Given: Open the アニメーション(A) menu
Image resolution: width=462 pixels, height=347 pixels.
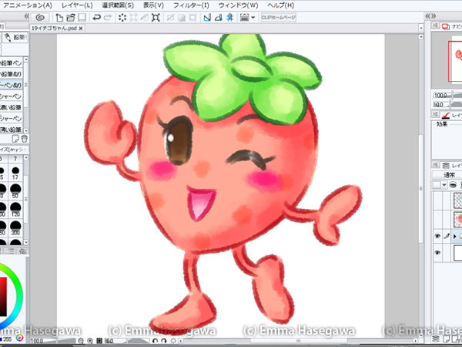Looking at the screenshot, I should click(x=28, y=5).
